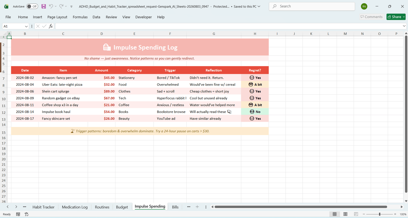Switch to the Budget sheet tab
This screenshot has width=408, height=218.
coord(122,207)
